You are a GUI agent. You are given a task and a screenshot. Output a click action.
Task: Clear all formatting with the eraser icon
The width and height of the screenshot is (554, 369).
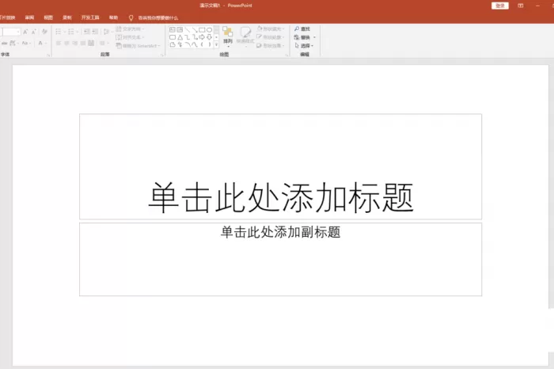tap(44, 32)
